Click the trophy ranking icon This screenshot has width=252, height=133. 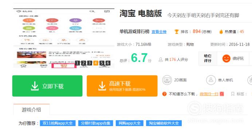pos(177,32)
